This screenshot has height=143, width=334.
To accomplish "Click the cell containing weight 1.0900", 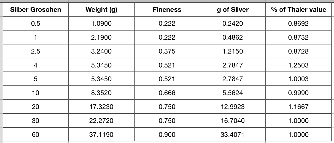I will (101, 23).
